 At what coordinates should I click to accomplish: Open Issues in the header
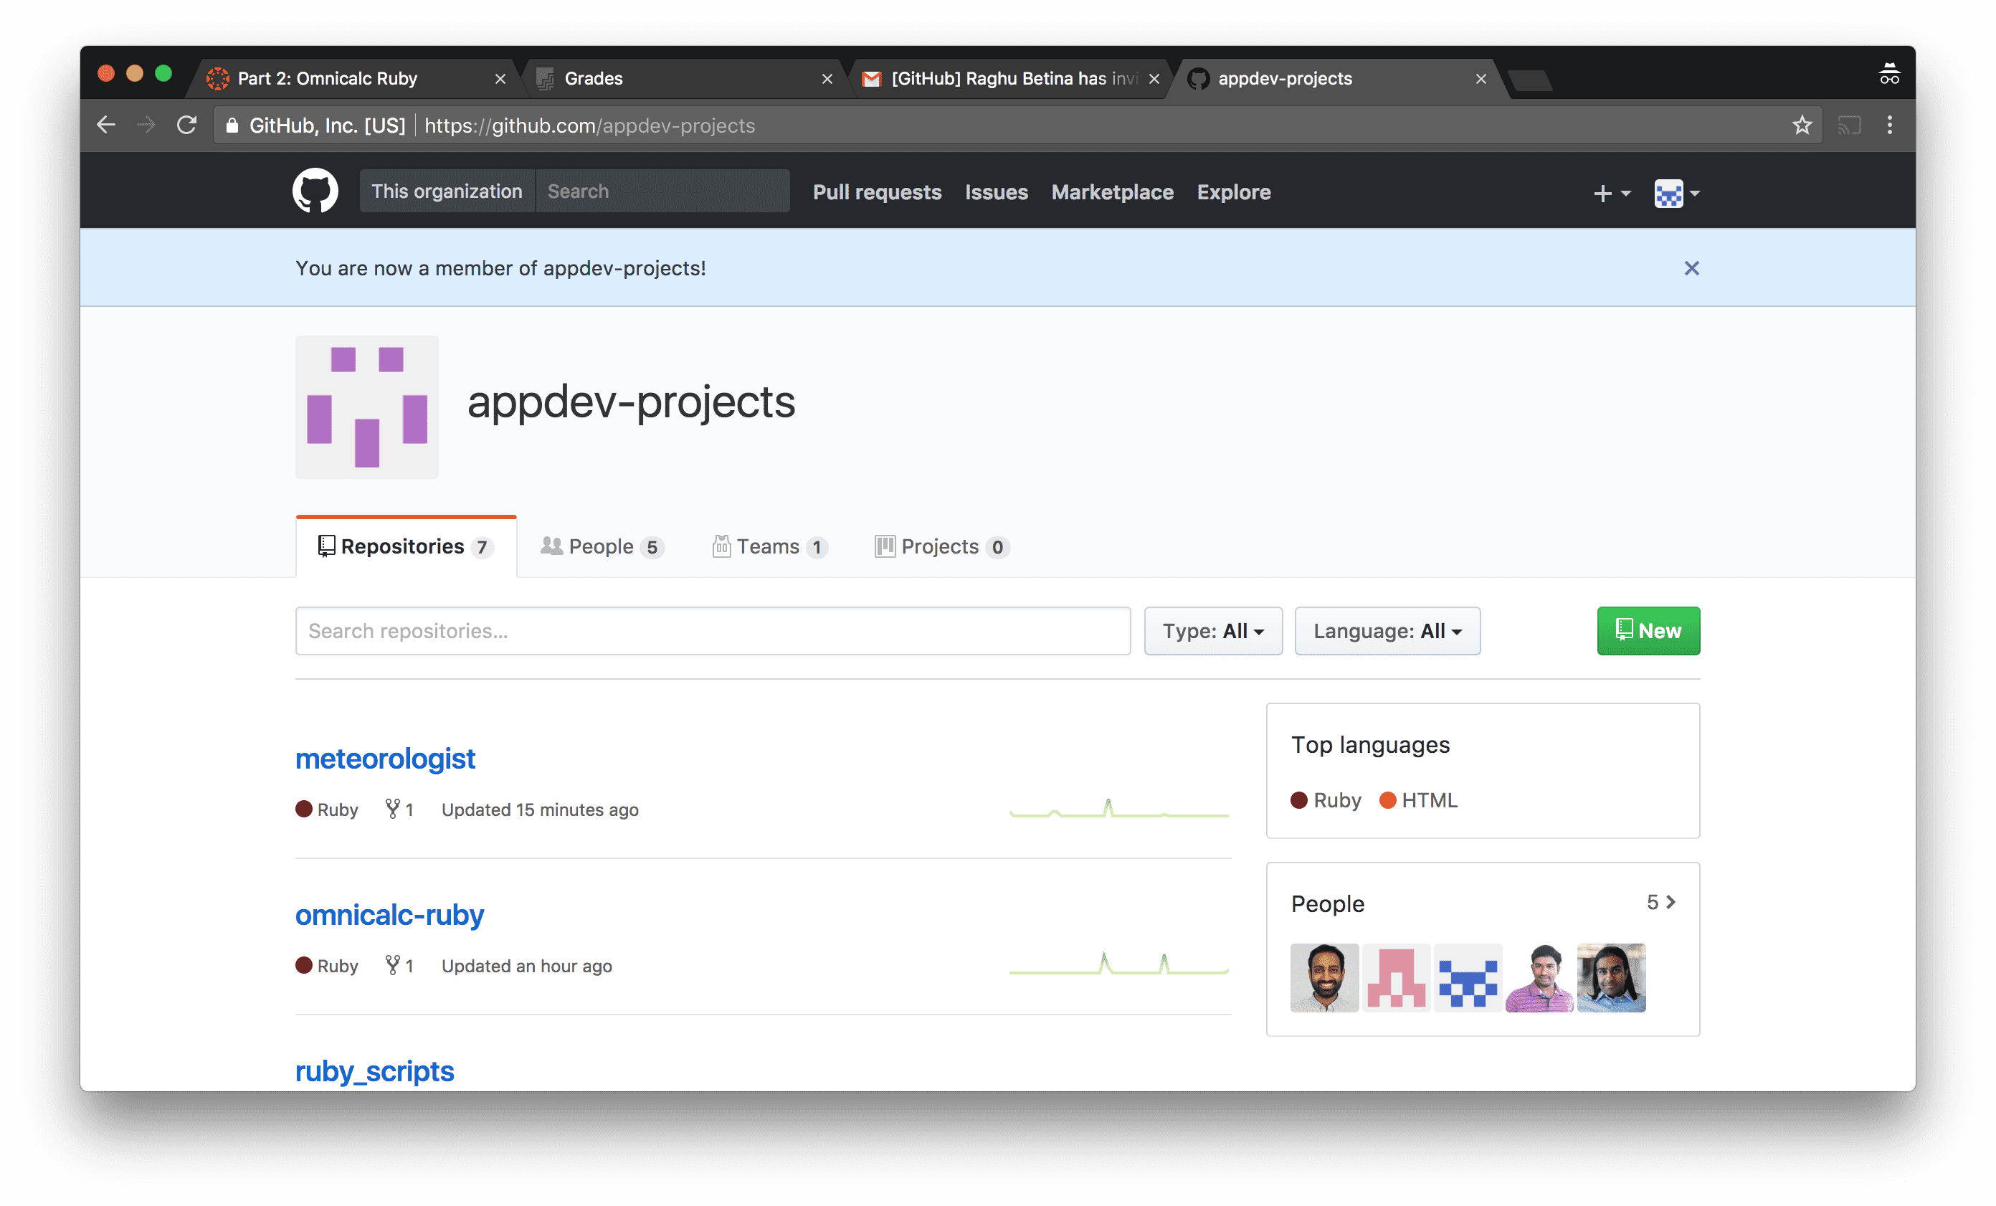coord(996,192)
